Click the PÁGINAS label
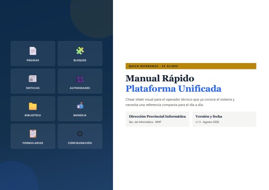Image resolution: width=269 pixels, height=190 pixels. (x=33, y=60)
